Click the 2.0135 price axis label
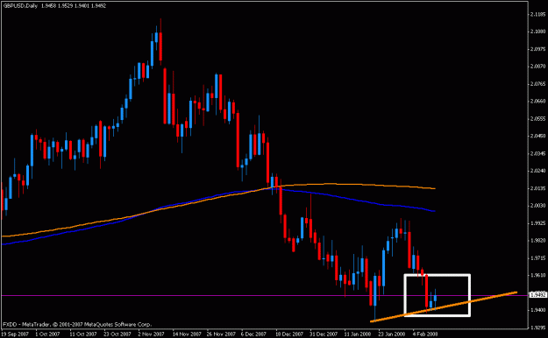Image resolution: width=548 pixels, height=338 pixels. coord(538,188)
